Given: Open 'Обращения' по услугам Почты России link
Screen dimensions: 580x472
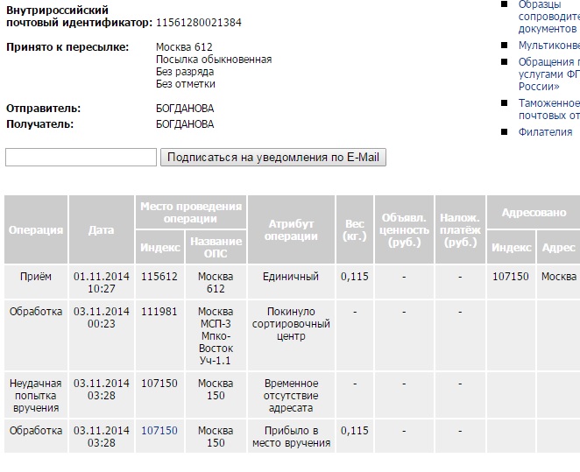Looking at the screenshot, I should (x=549, y=74).
